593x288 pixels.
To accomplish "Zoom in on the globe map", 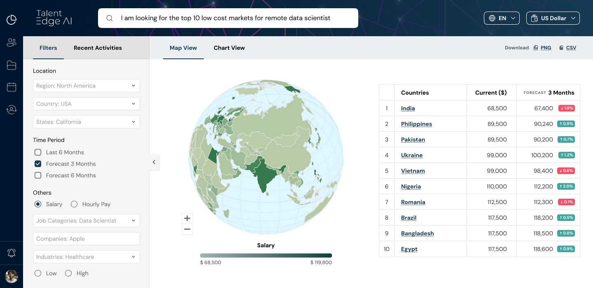I will tap(187, 218).
